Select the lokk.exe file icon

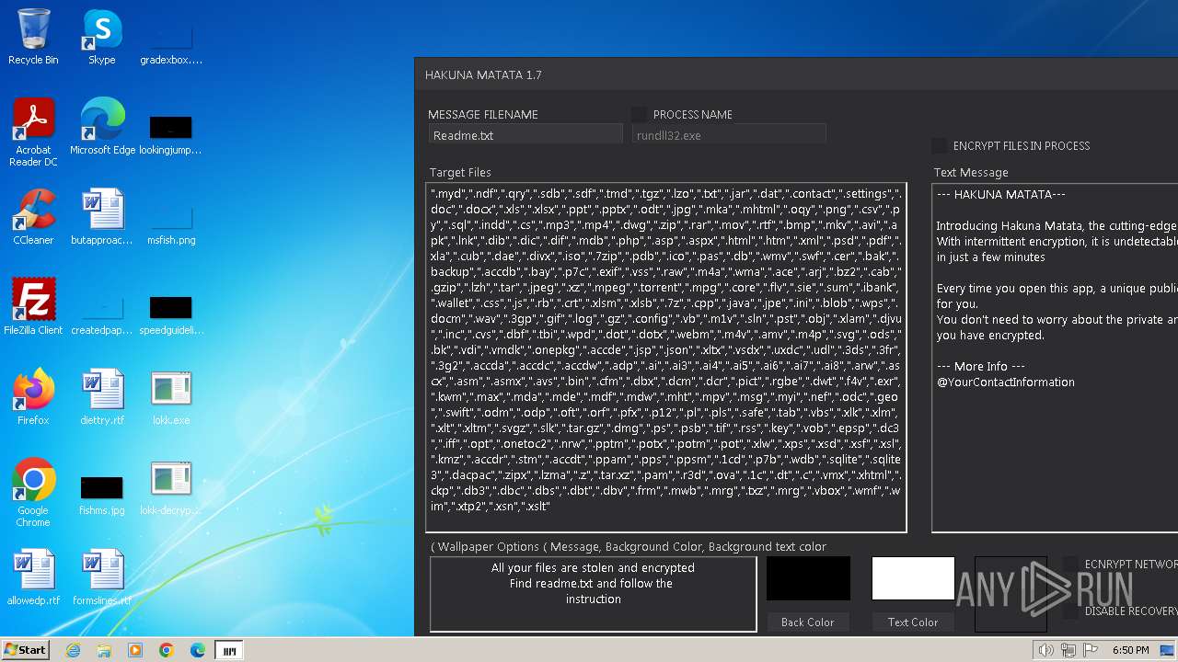coord(171,397)
